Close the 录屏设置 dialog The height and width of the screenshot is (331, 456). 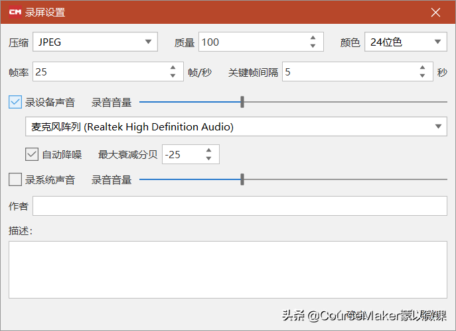click(435, 12)
